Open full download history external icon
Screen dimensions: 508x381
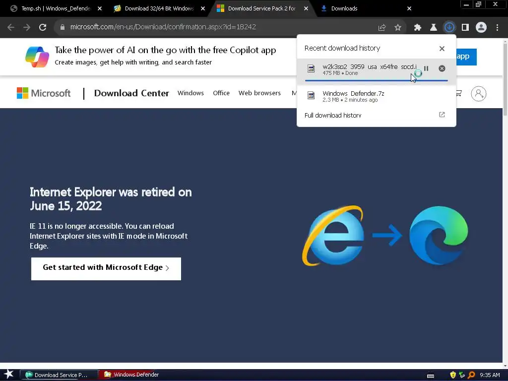tap(442, 115)
